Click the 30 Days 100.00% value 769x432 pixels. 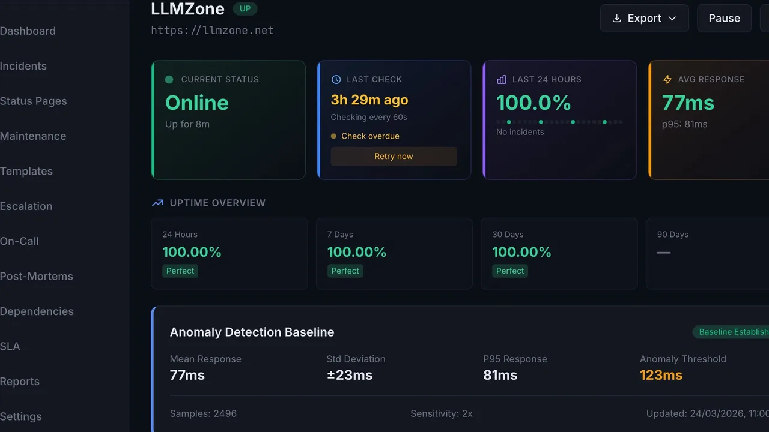pyautogui.click(x=521, y=252)
